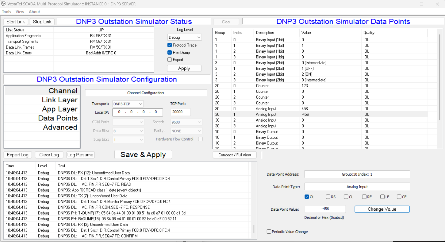Image resolution: width=445 pixels, height=242 pixels.
Task: Click the TCP Port input field
Action: (x=180, y=112)
